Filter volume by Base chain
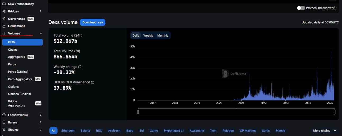The width and height of the screenshot is (342, 136). pyautogui.click(x=130, y=131)
